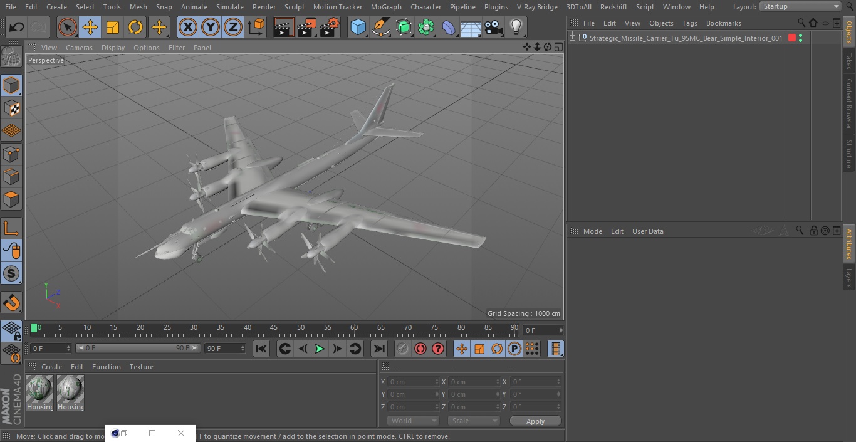Open the World coordinate dropdown
This screenshot has height=442, width=856.
point(413,421)
